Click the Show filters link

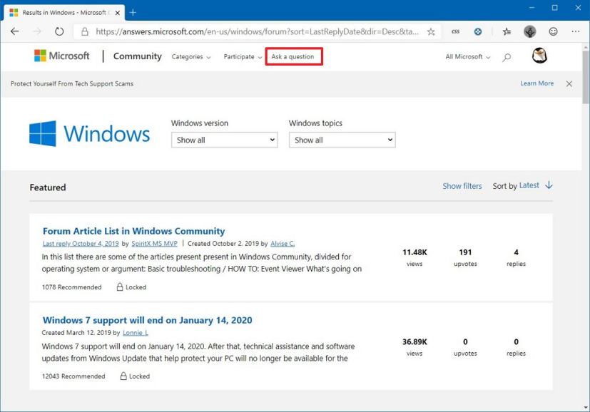[462, 185]
